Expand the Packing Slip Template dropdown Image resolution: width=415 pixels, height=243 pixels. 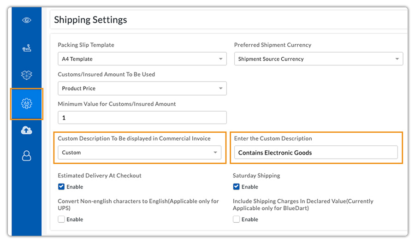pyautogui.click(x=142, y=59)
